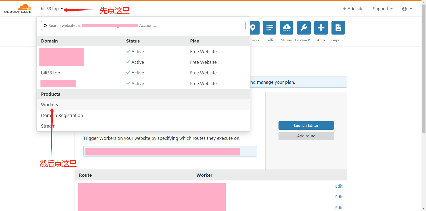Select Stream in the Products list
The image size is (426, 211).
[x=48, y=126]
